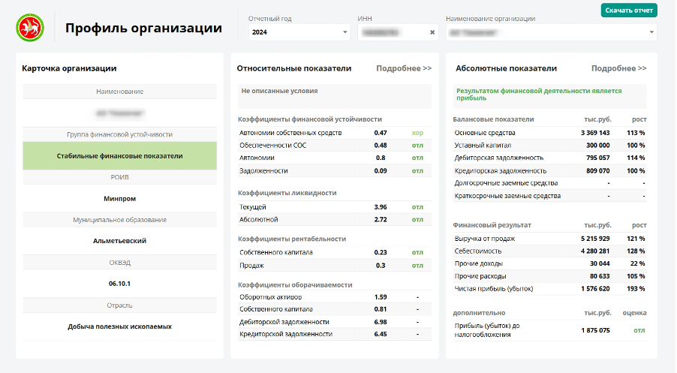Click the Долгосрочные заемные средства row
The height and width of the screenshot is (373, 677).
(549, 183)
